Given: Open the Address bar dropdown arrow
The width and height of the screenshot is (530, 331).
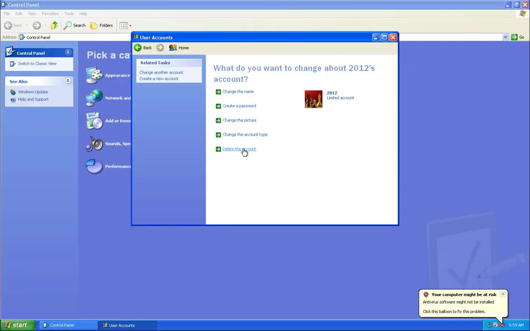Looking at the screenshot, I should 505,37.
